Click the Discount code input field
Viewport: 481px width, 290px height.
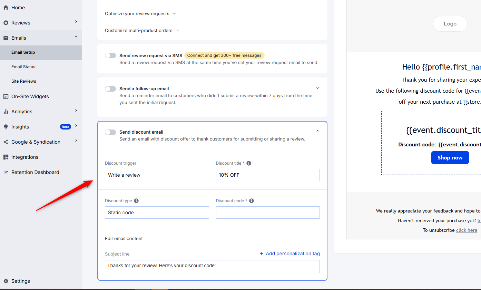click(x=268, y=213)
